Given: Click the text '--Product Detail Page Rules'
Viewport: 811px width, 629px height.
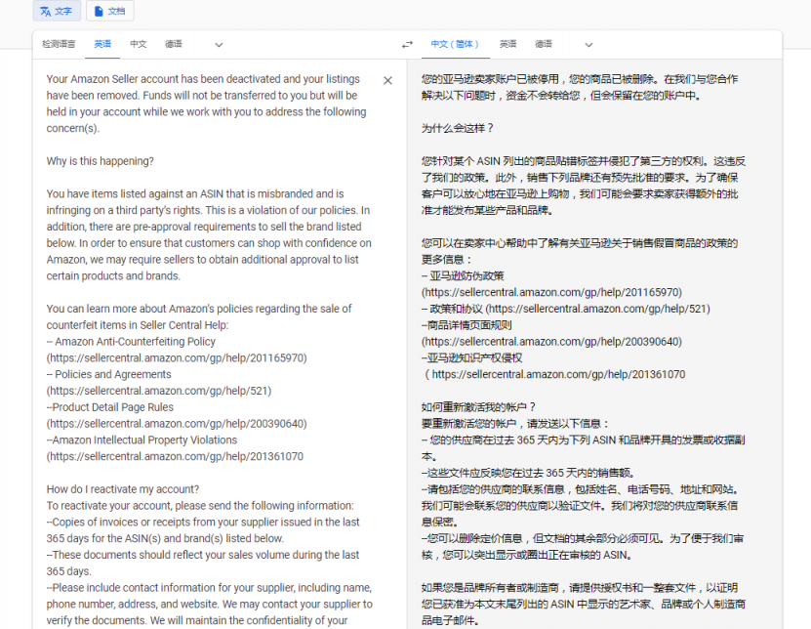Looking at the screenshot, I should (x=109, y=407).
